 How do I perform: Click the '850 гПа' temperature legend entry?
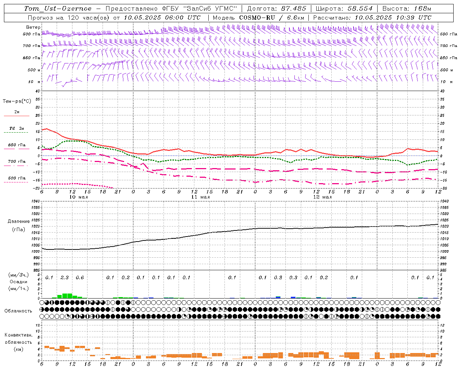point(17,145)
